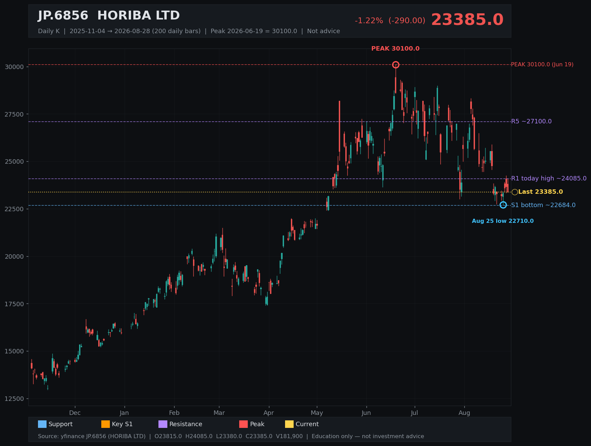This screenshot has width=591, height=446.
Task: Click the 22500 y-axis label
Action: pos(14,209)
